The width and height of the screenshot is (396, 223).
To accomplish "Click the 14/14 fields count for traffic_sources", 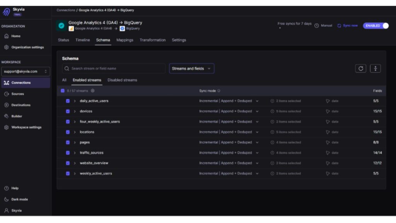I will tap(377, 153).
